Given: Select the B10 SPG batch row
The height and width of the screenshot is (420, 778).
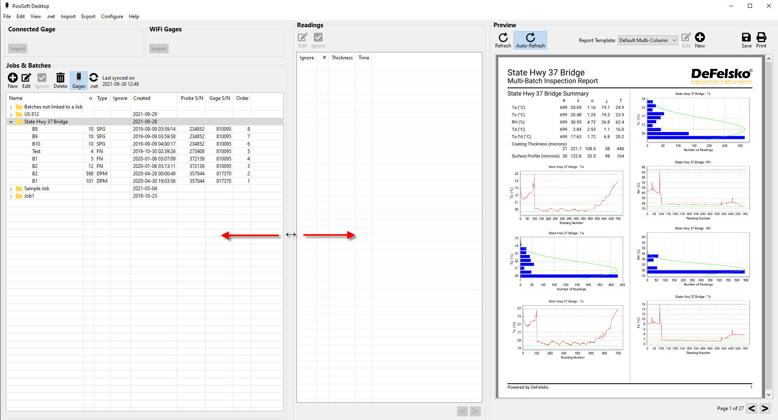Looking at the screenshot, I should click(36, 144).
